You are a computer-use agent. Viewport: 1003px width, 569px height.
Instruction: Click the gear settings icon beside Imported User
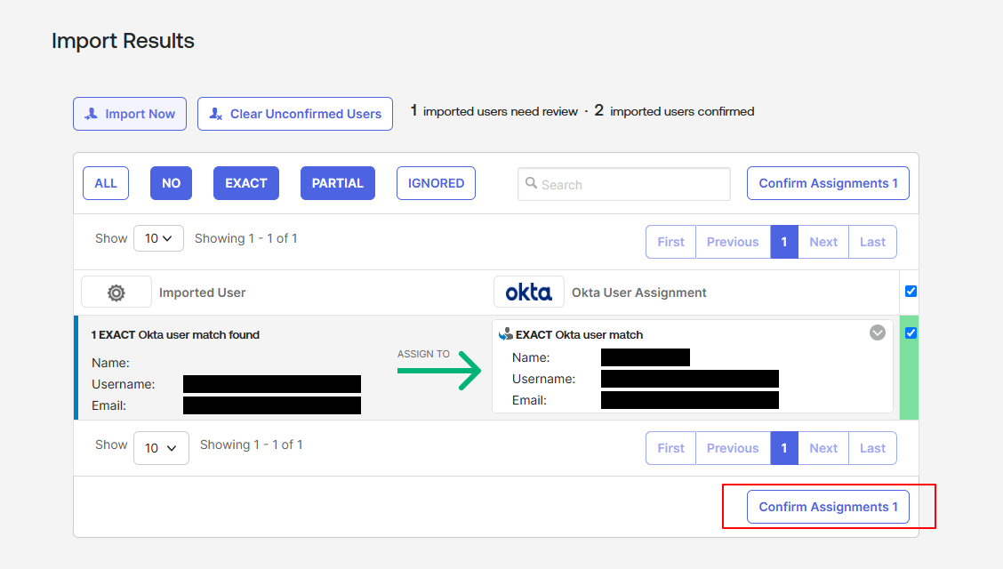[x=116, y=293]
